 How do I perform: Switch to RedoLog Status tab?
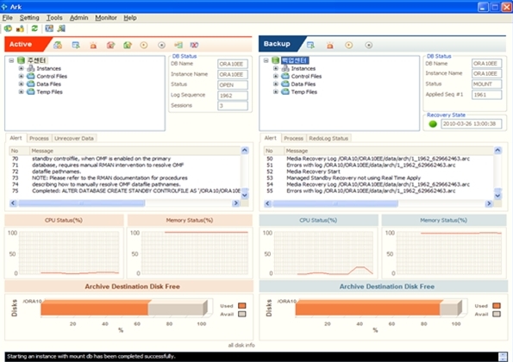click(328, 138)
